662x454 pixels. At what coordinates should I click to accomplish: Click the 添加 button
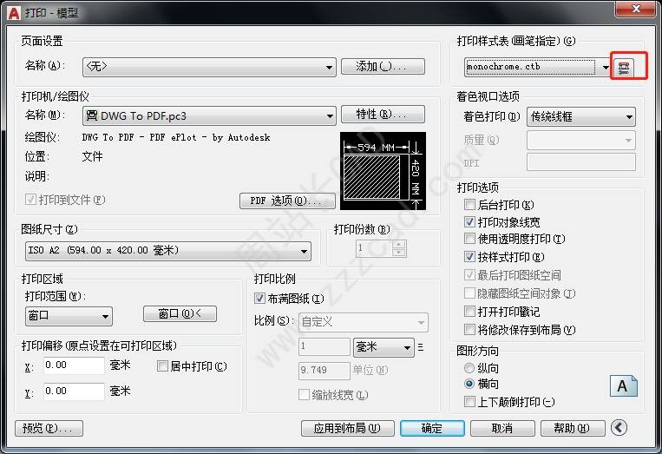coord(383,66)
